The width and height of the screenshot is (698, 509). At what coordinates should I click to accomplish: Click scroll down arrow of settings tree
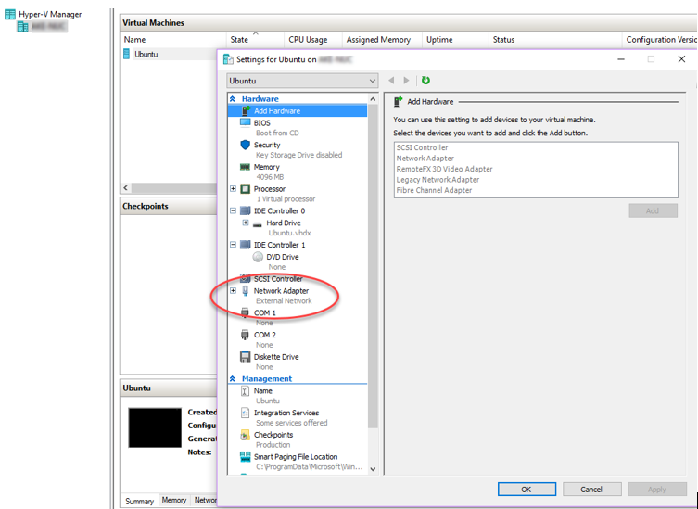(373, 469)
